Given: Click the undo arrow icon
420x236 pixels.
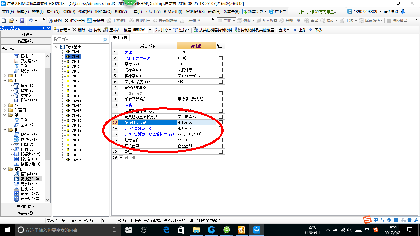Looking at the screenshot, I should click(31, 21).
